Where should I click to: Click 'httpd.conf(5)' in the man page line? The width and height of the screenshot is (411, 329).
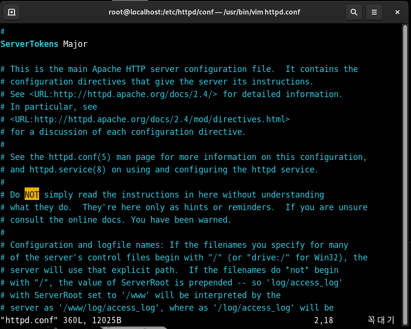(x=80, y=157)
